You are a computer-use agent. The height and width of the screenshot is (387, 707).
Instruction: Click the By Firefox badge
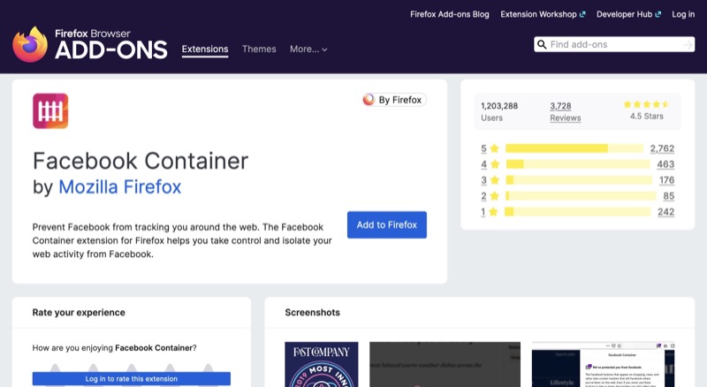tap(394, 100)
